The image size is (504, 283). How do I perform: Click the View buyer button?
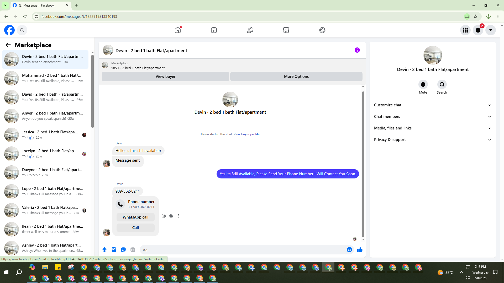click(x=165, y=77)
